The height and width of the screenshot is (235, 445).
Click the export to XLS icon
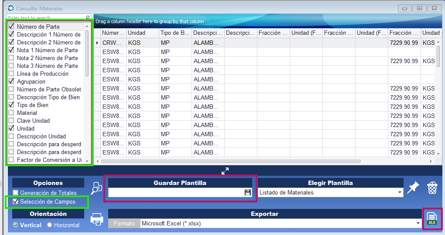(x=431, y=218)
